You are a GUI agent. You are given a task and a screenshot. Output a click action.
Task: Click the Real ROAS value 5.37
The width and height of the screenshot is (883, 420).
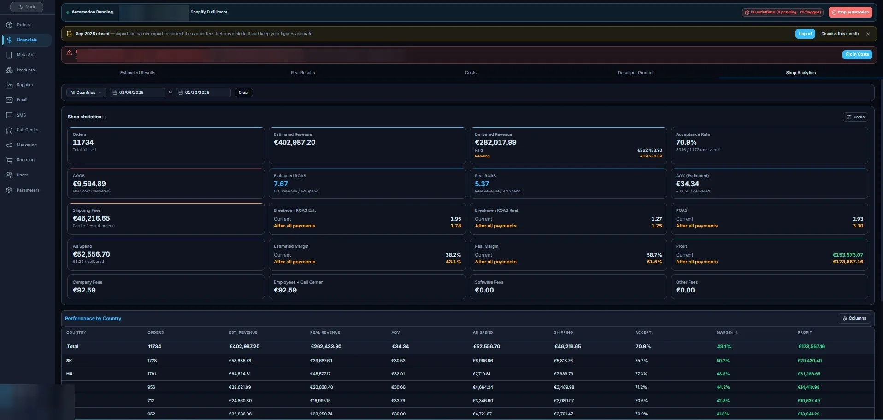[482, 184]
